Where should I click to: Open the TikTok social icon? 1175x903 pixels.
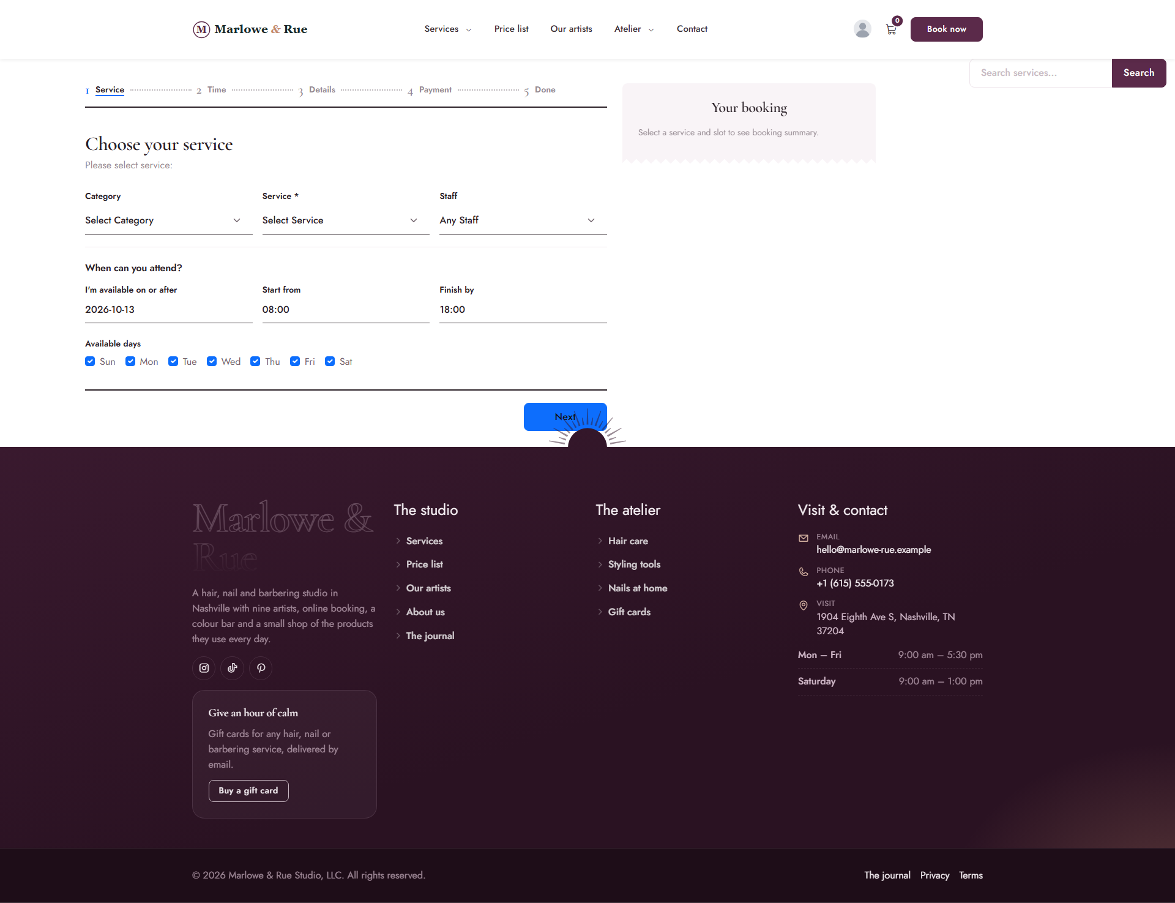(x=233, y=668)
